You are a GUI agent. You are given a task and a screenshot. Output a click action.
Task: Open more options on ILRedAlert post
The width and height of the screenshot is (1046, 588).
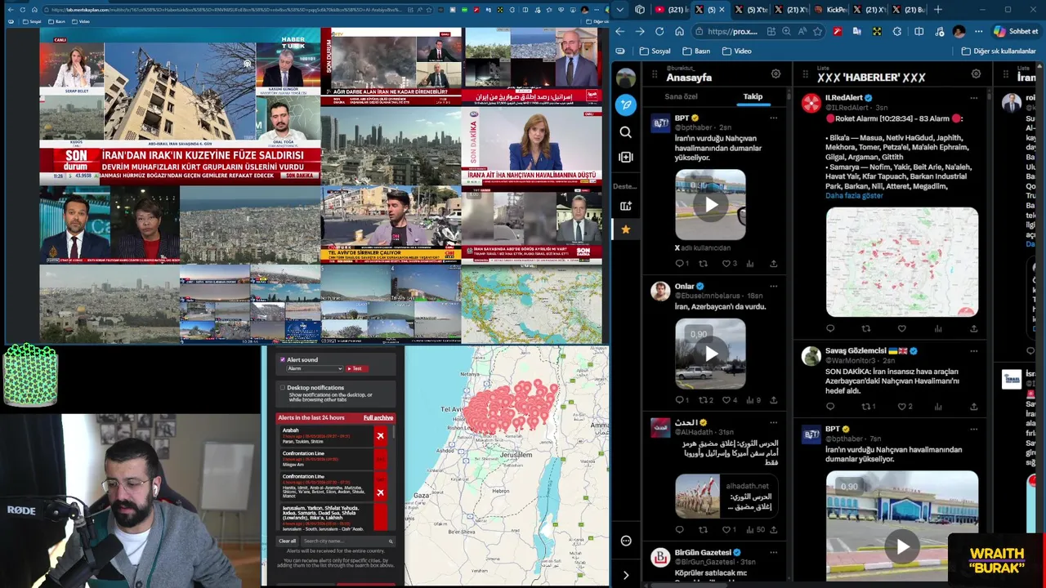coord(973,98)
